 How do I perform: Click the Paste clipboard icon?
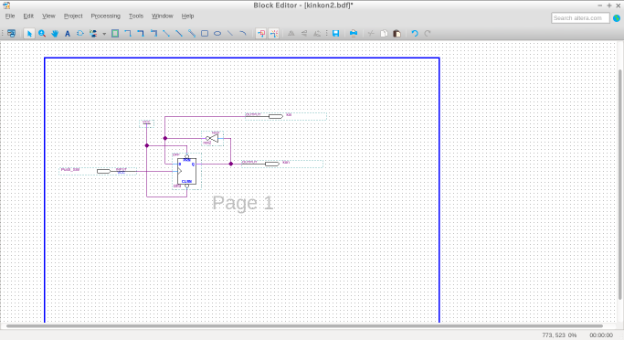coord(397,34)
